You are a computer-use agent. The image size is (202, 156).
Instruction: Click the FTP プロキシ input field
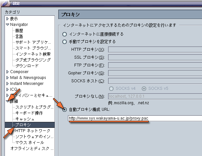coord(155,65)
